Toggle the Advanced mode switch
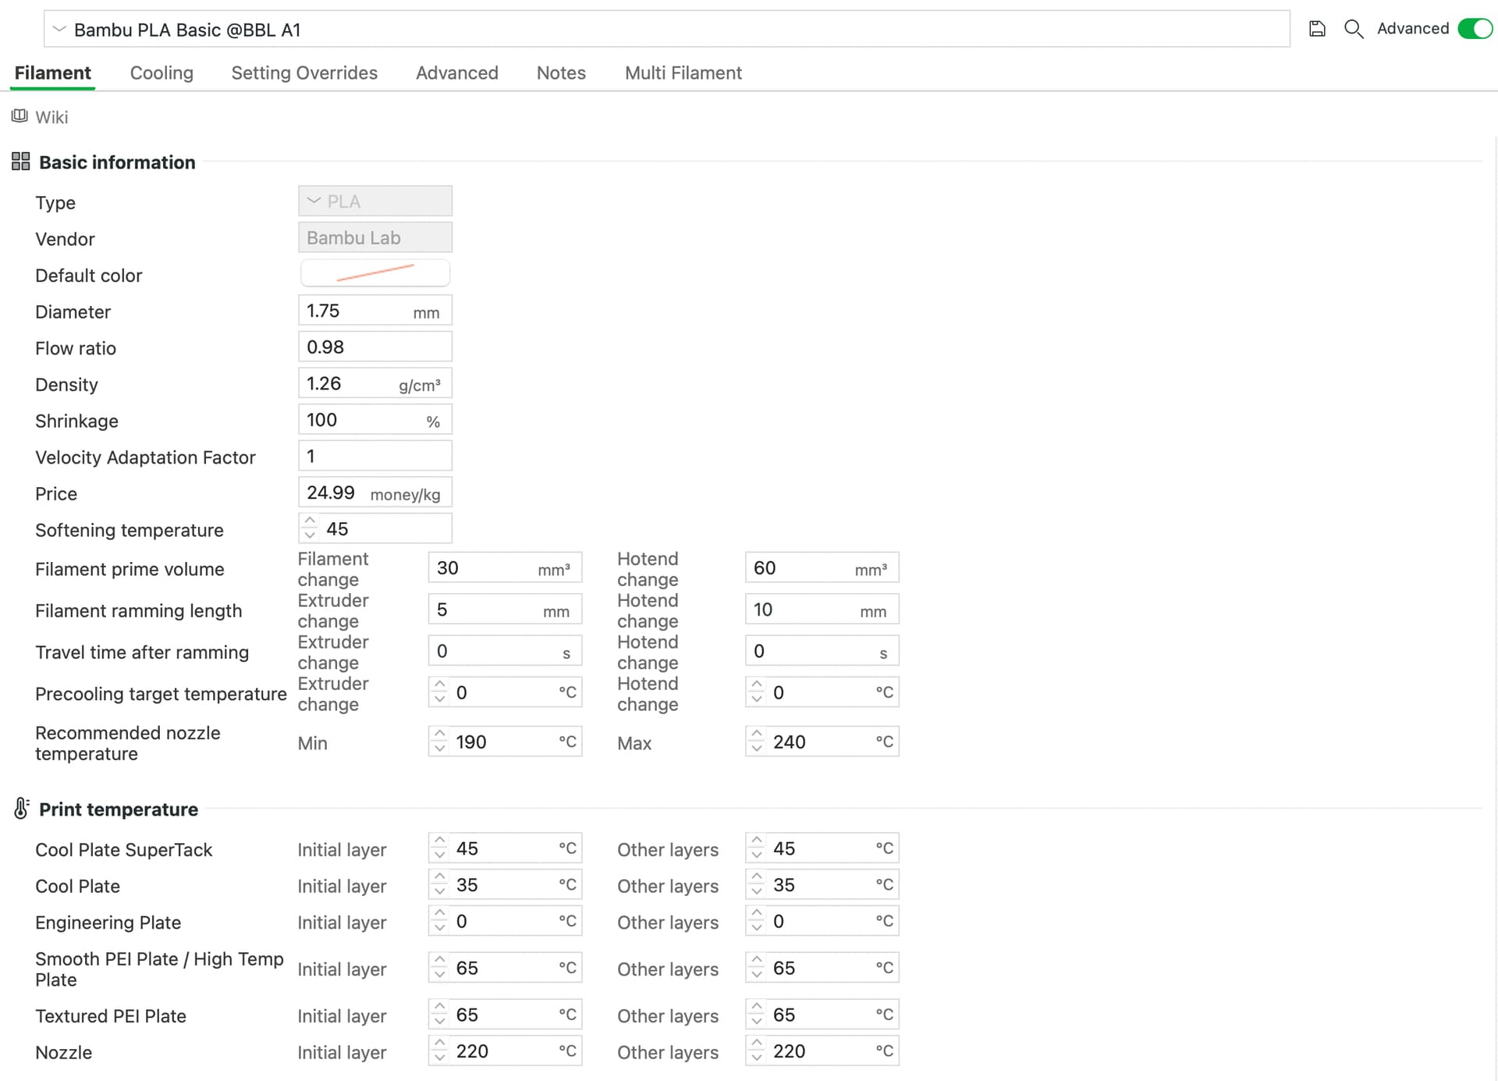 coord(1475,29)
